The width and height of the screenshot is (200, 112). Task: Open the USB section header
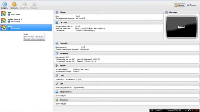127,84
